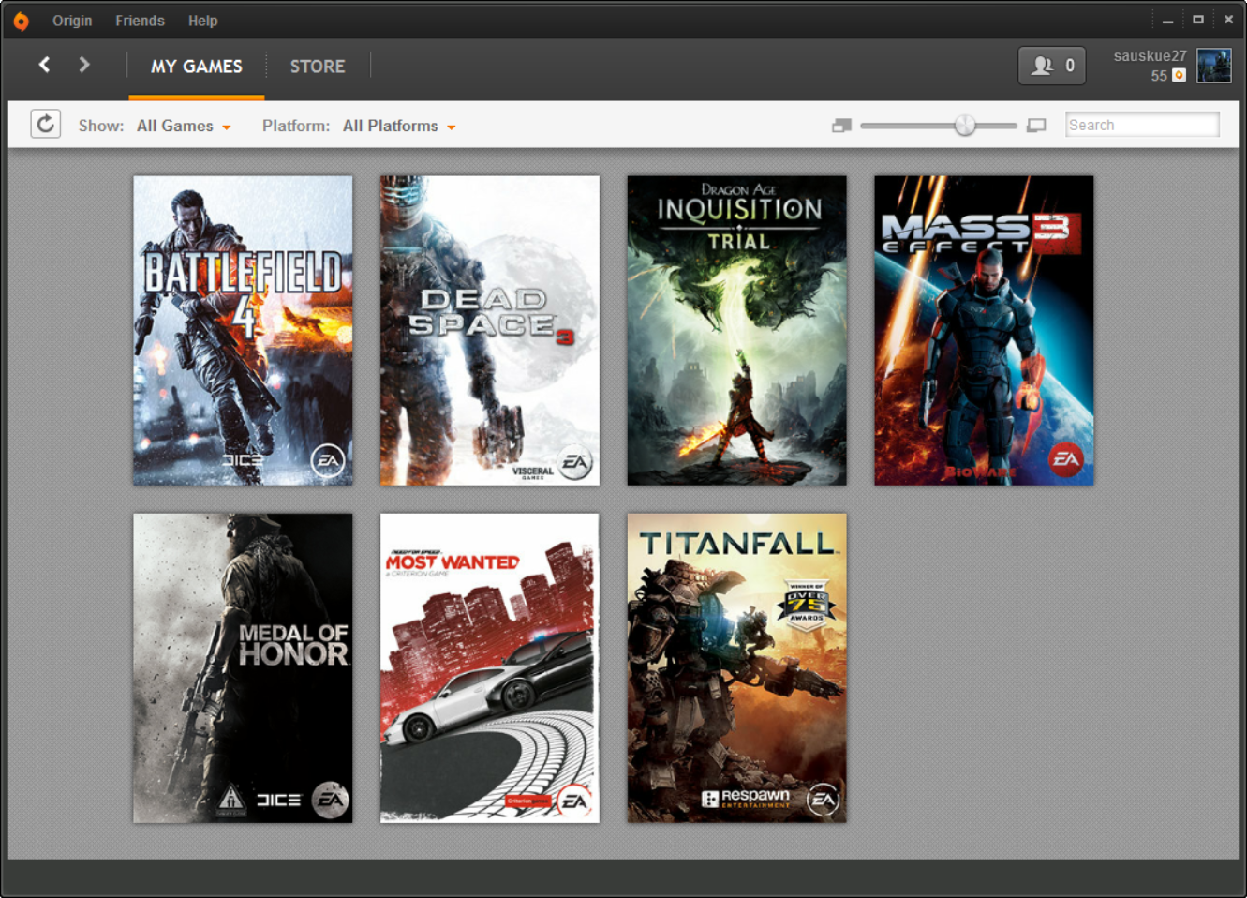Refresh the game library

45,124
